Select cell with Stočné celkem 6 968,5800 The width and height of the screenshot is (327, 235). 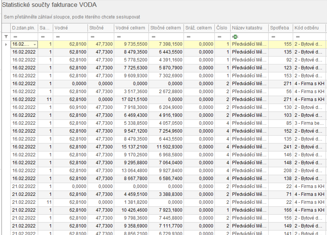166,155
